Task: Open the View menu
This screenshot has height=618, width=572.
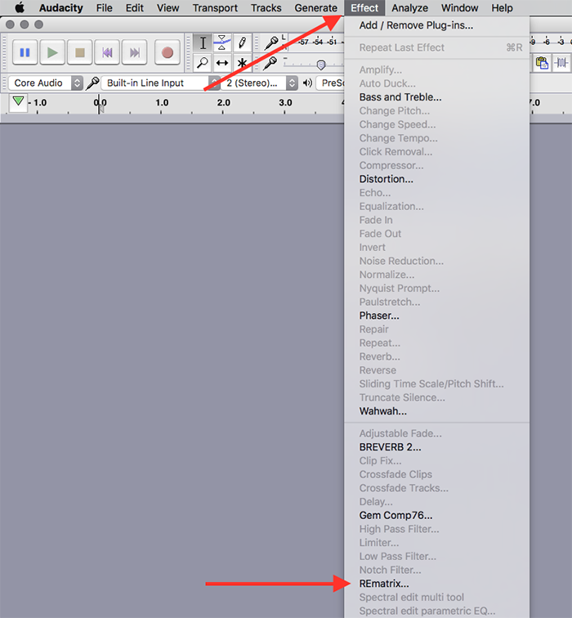Action: point(168,8)
